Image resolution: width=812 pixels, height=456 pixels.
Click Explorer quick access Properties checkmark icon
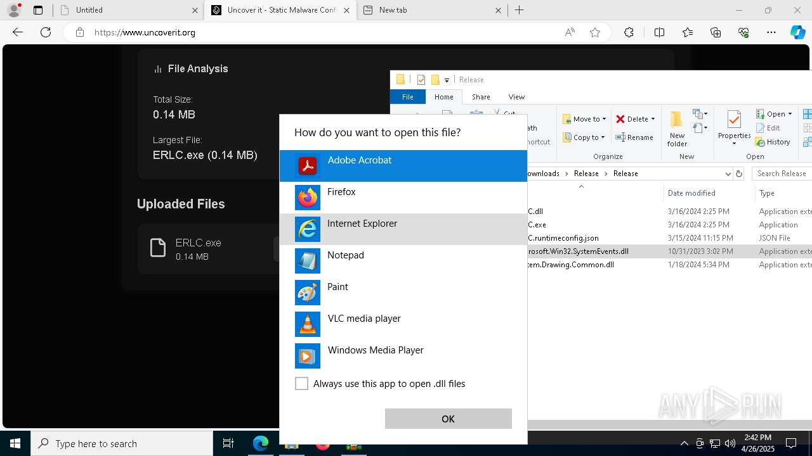(x=421, y=80)
